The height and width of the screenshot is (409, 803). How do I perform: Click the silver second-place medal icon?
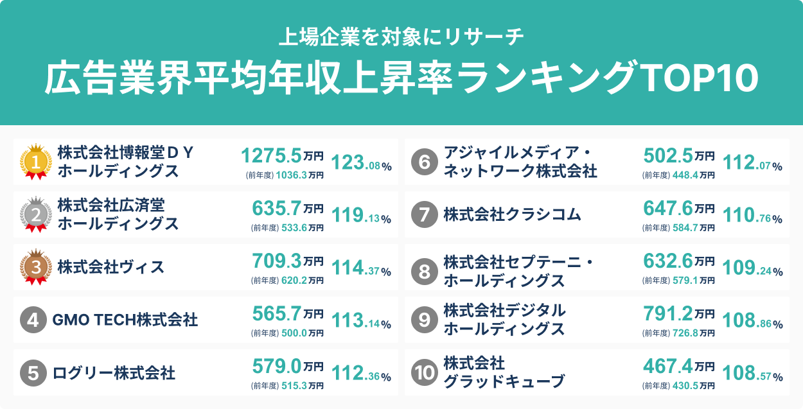[36, 214]
